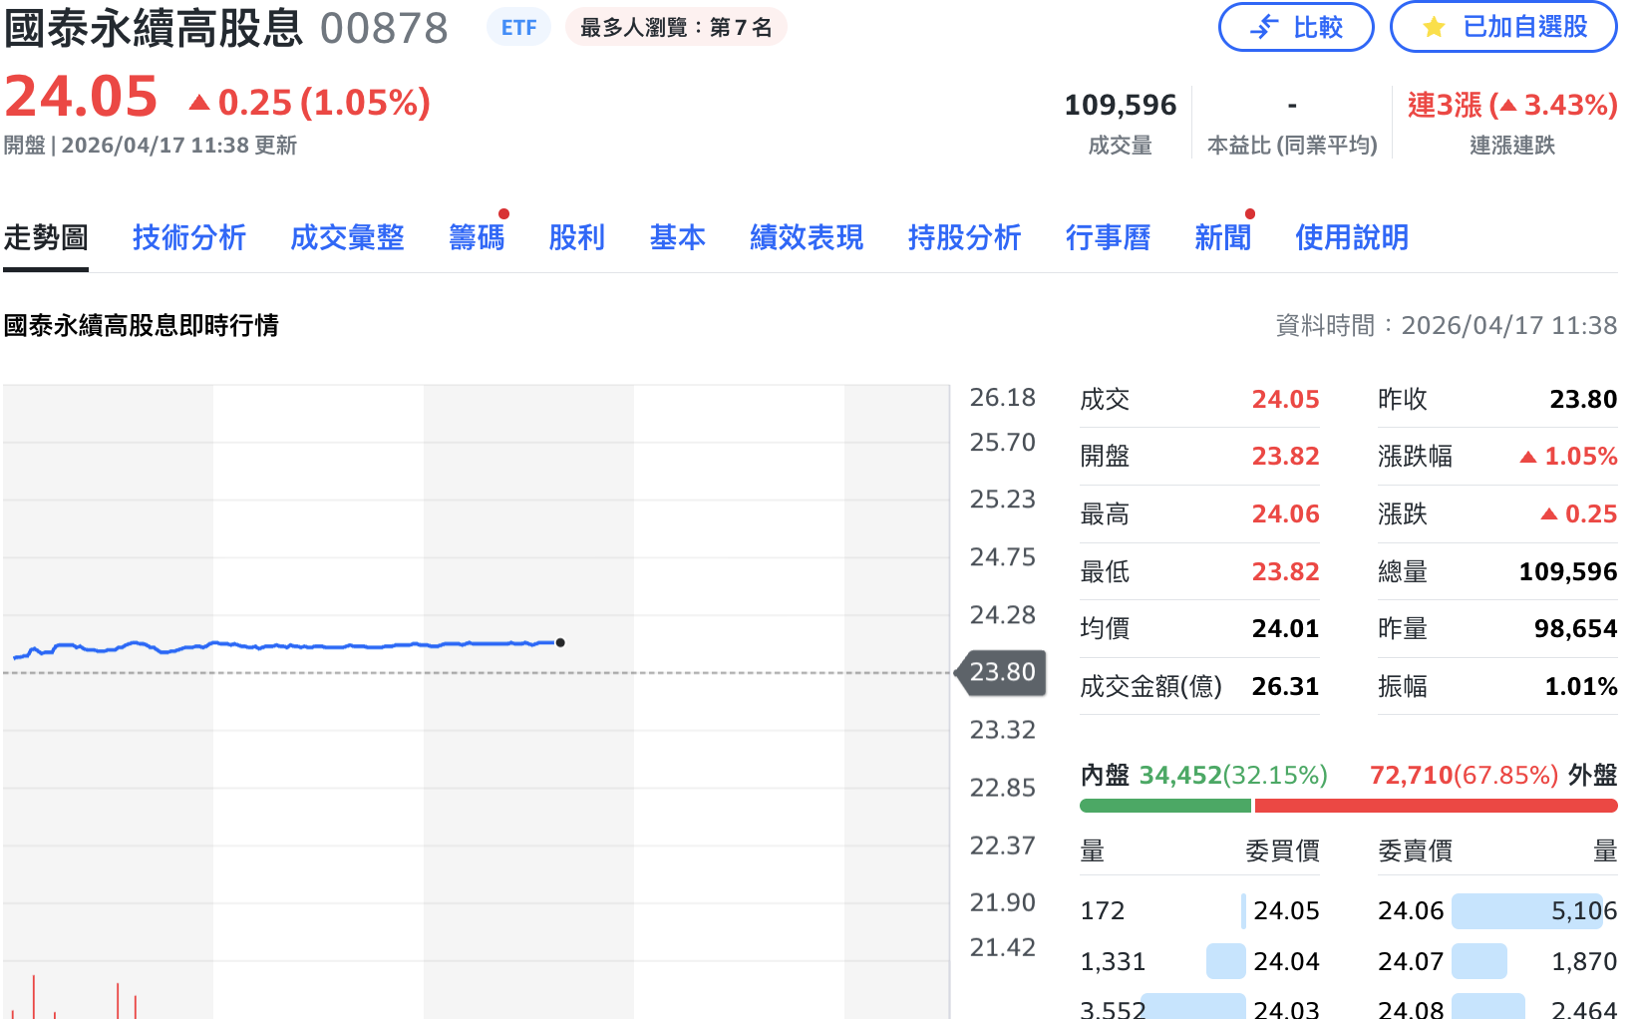Toggle the 已加自選股 watchlist state
This screenshot has width=1635, height=1019.
[x=1502, y=27]
